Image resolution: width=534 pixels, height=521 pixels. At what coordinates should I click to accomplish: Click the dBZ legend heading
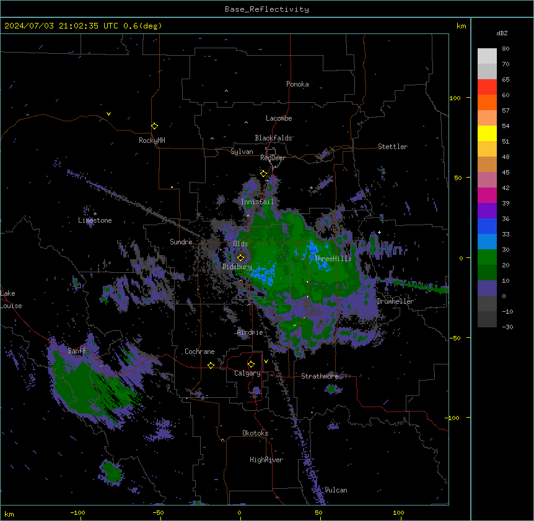502,33
